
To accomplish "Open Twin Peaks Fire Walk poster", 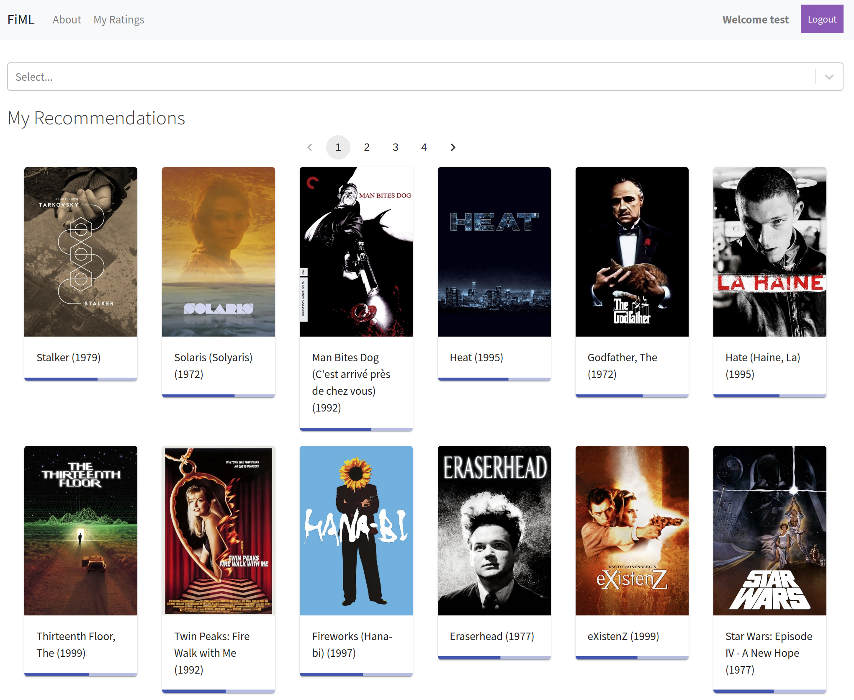I will coord(219,530).
